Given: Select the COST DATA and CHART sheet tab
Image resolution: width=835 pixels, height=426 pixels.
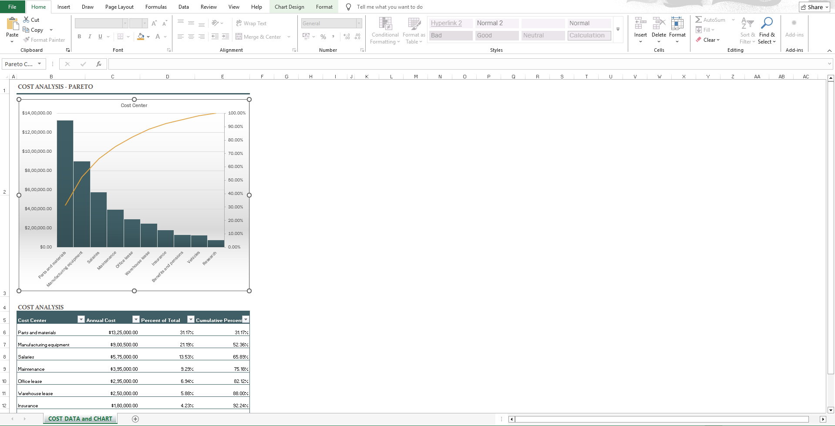Looking at the screenshot, I should (x=80, y=419).
